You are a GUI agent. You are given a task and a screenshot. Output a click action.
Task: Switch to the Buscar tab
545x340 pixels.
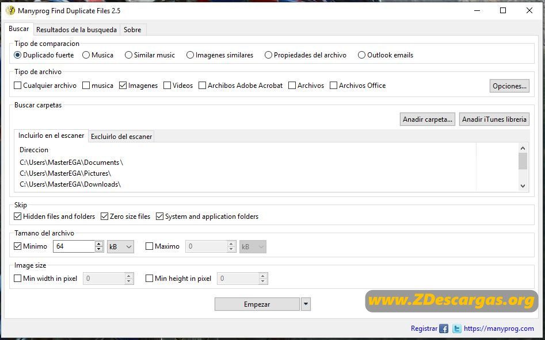click(19, 29)
